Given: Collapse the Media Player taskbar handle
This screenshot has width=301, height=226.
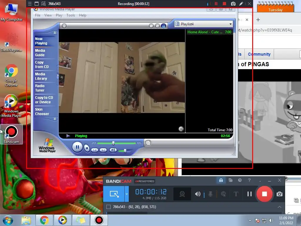Looking at the screenshot, I should point(58,76).
